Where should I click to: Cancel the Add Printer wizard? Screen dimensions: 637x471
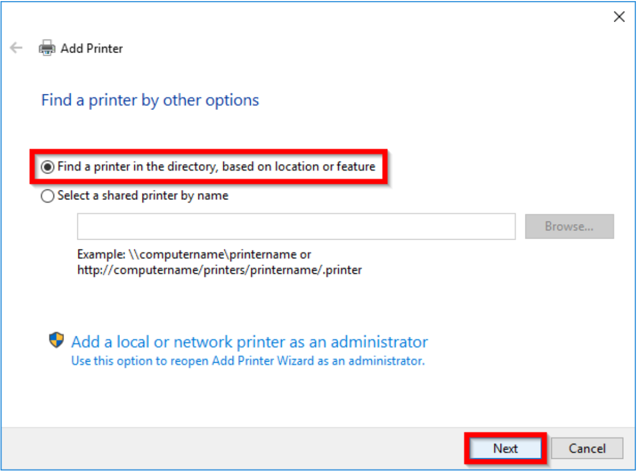pyautogui.click(x=587, y=448)
